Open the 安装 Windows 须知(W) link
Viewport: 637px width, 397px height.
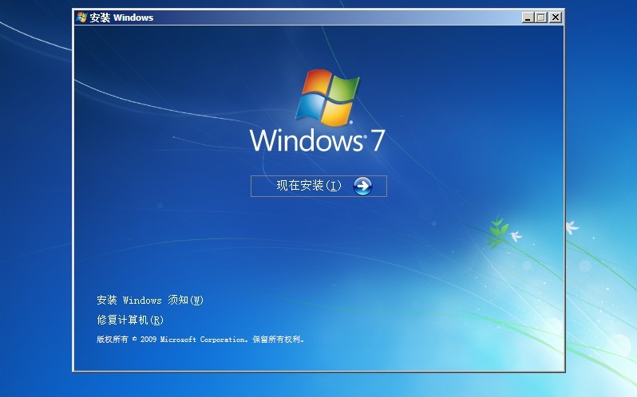150,300
